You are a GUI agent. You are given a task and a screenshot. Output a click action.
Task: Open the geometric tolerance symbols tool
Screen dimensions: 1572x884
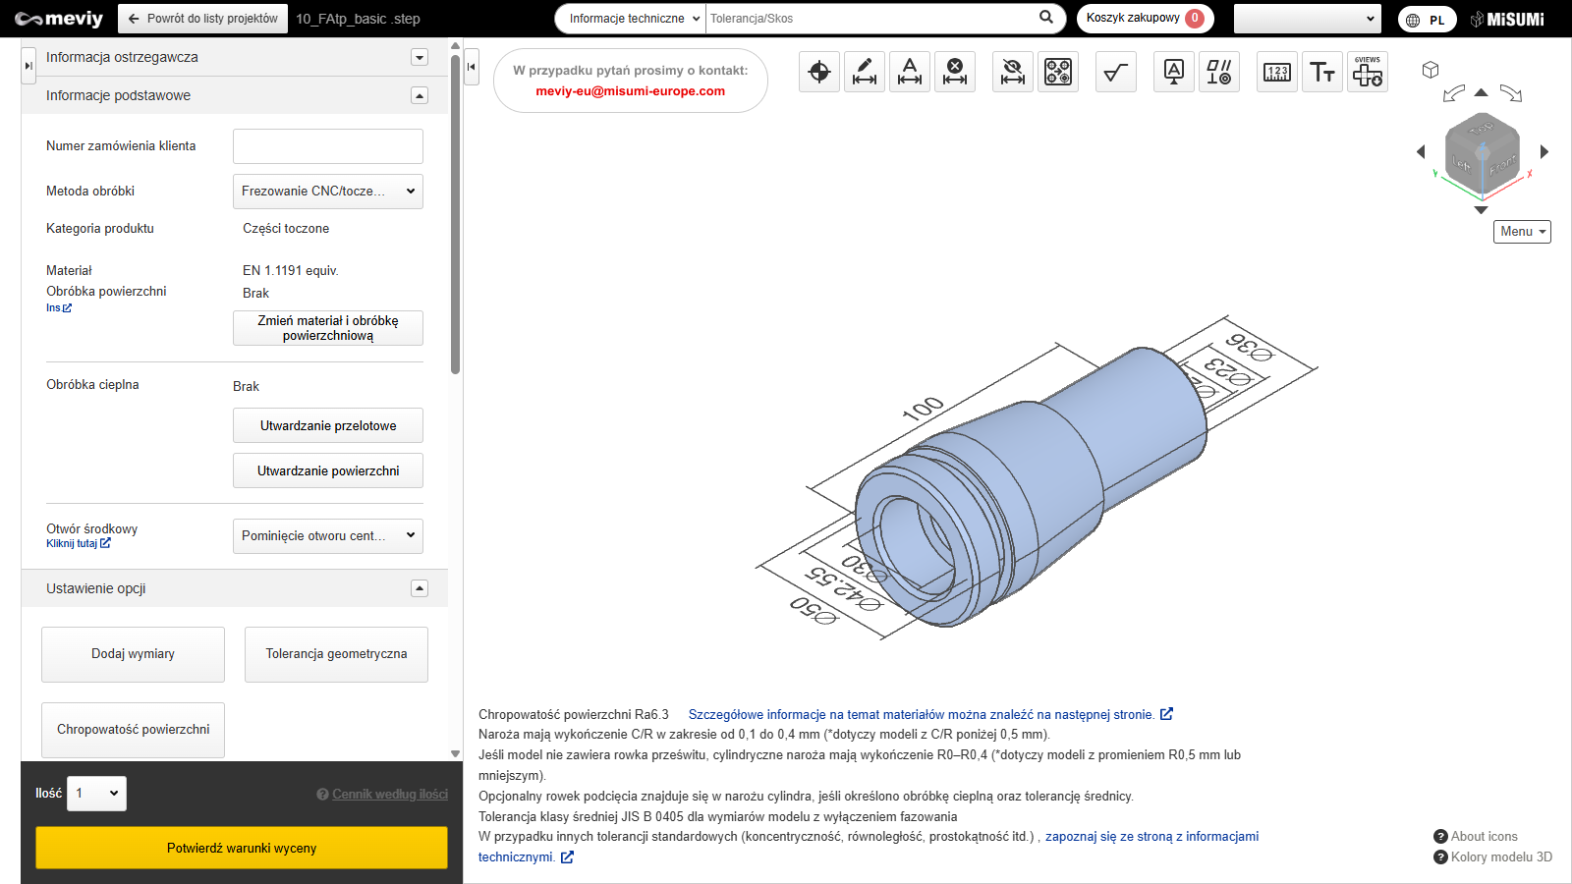tap(1219, 72)
